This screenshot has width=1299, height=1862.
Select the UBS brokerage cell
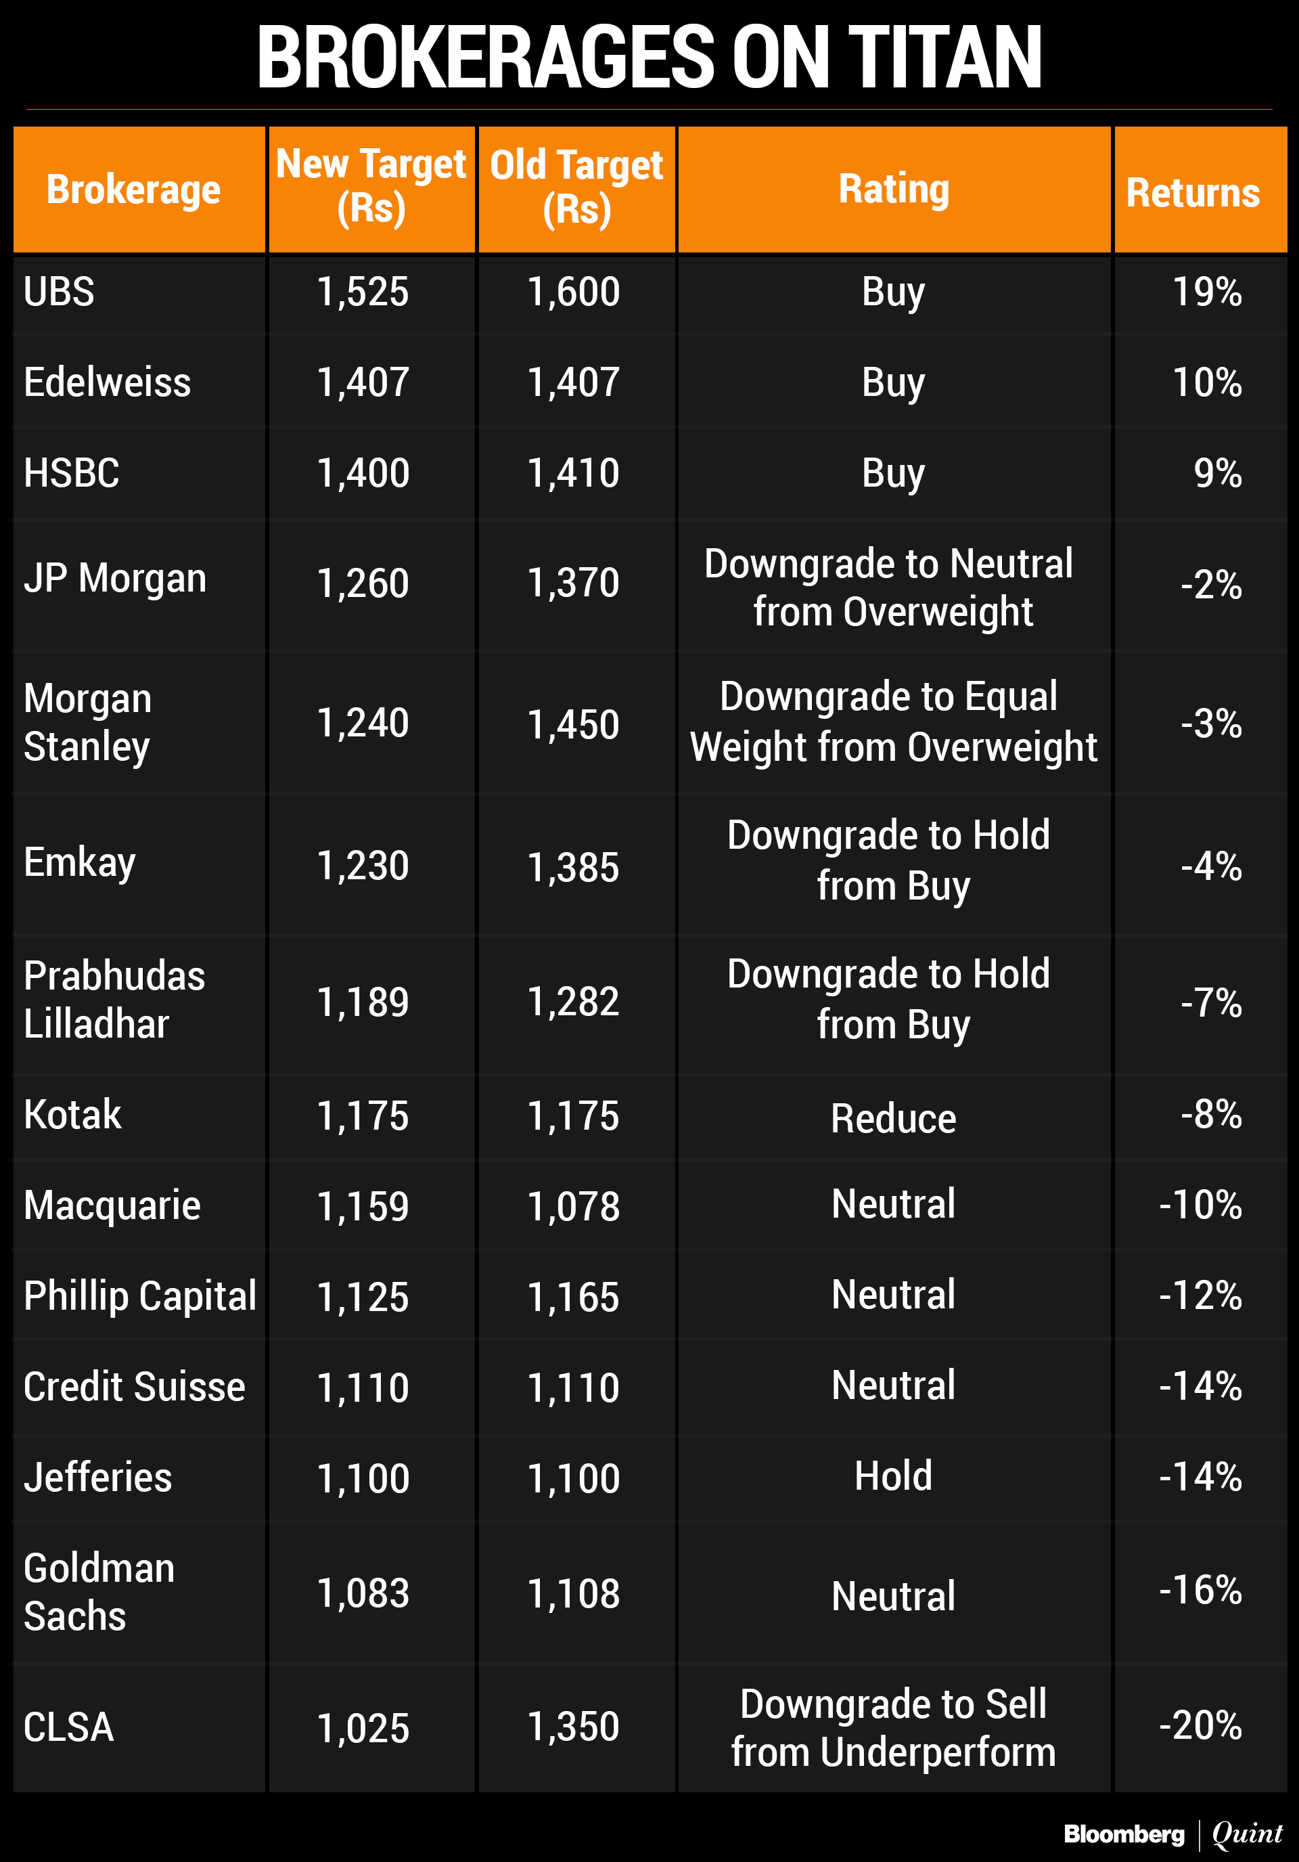coord(59,292)
